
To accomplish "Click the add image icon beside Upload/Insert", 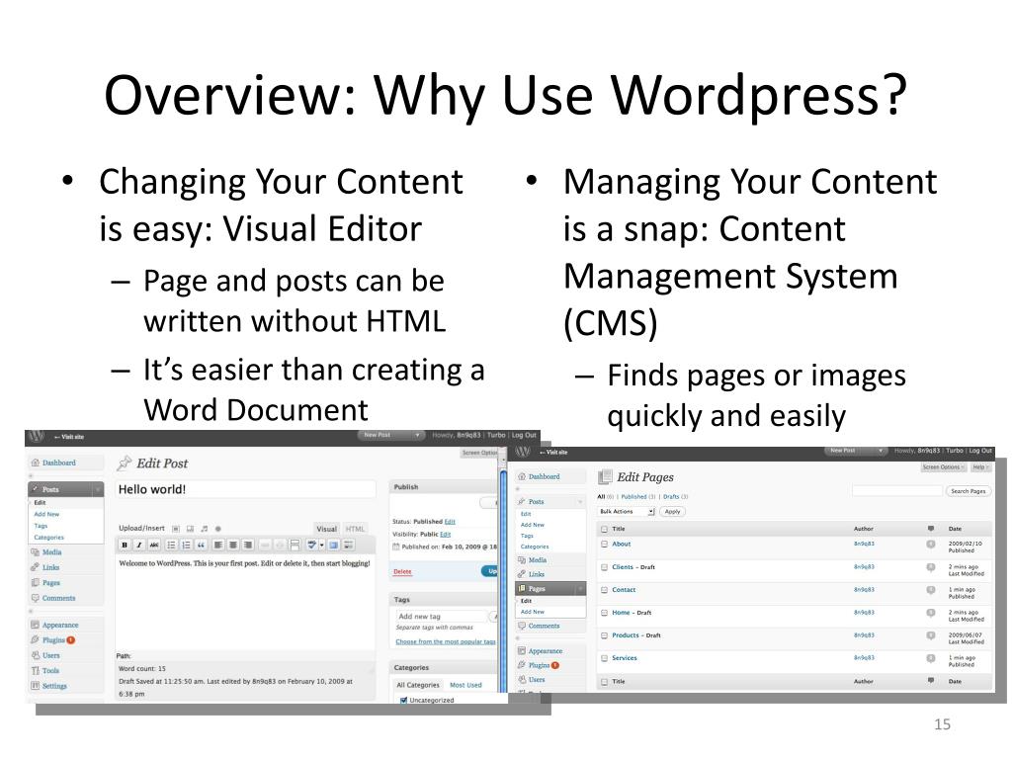I will point(176,529).
